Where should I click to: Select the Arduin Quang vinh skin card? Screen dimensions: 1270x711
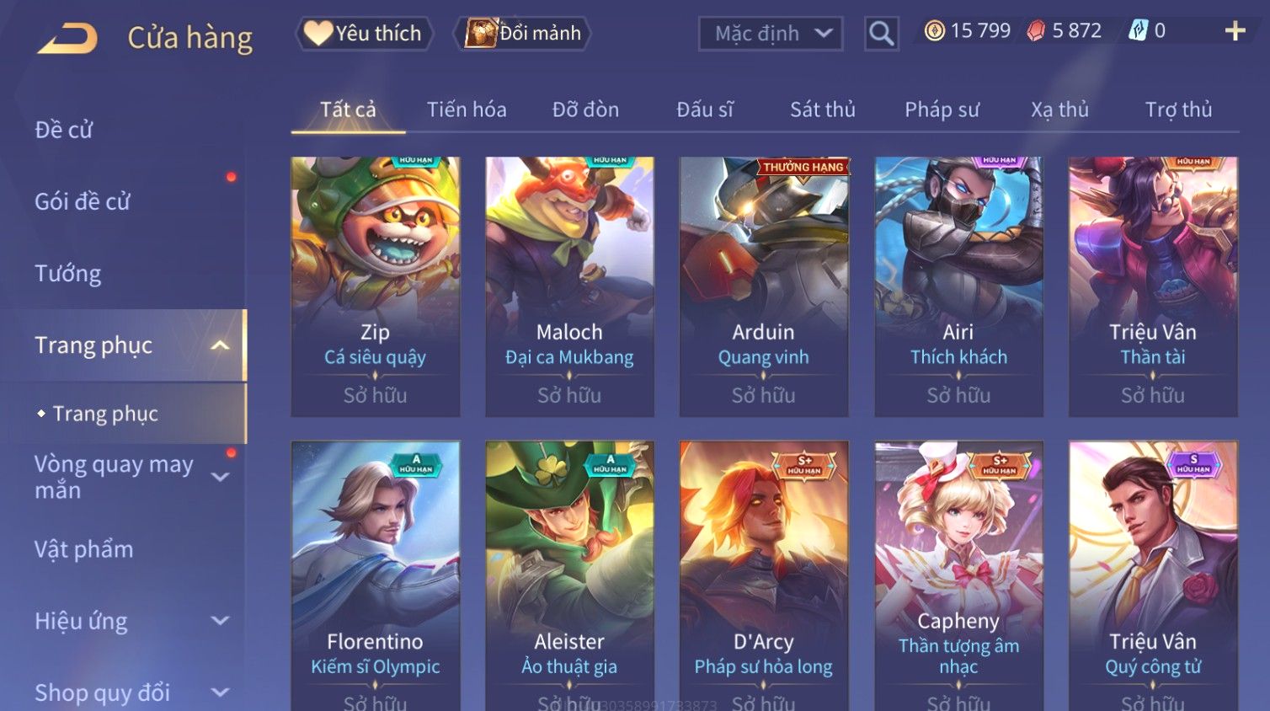pos(764,286)
